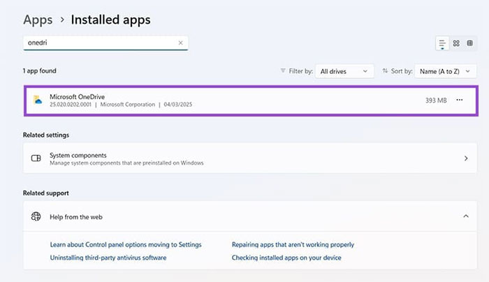The image size is (489, 282).
Task: Switch to grid view layout icon
Action: click(x=456, y=43)
